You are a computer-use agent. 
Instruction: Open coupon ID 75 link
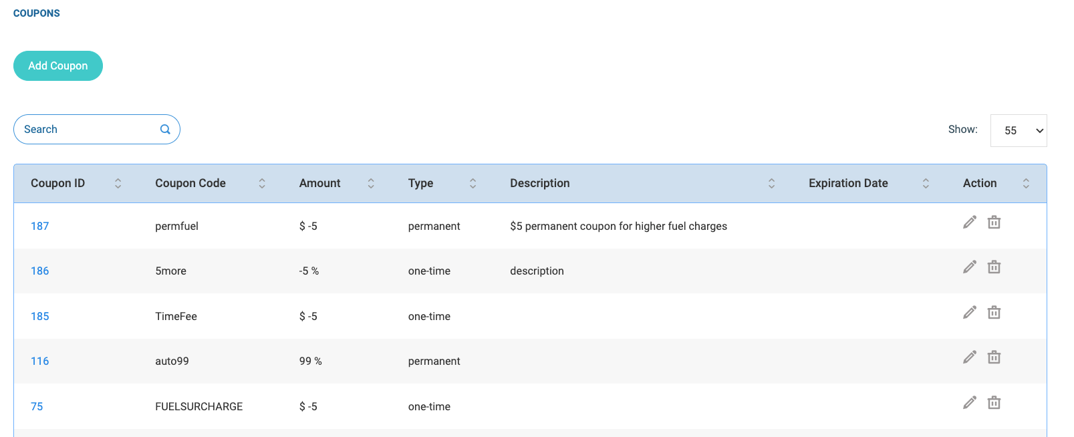click(37, 407)
